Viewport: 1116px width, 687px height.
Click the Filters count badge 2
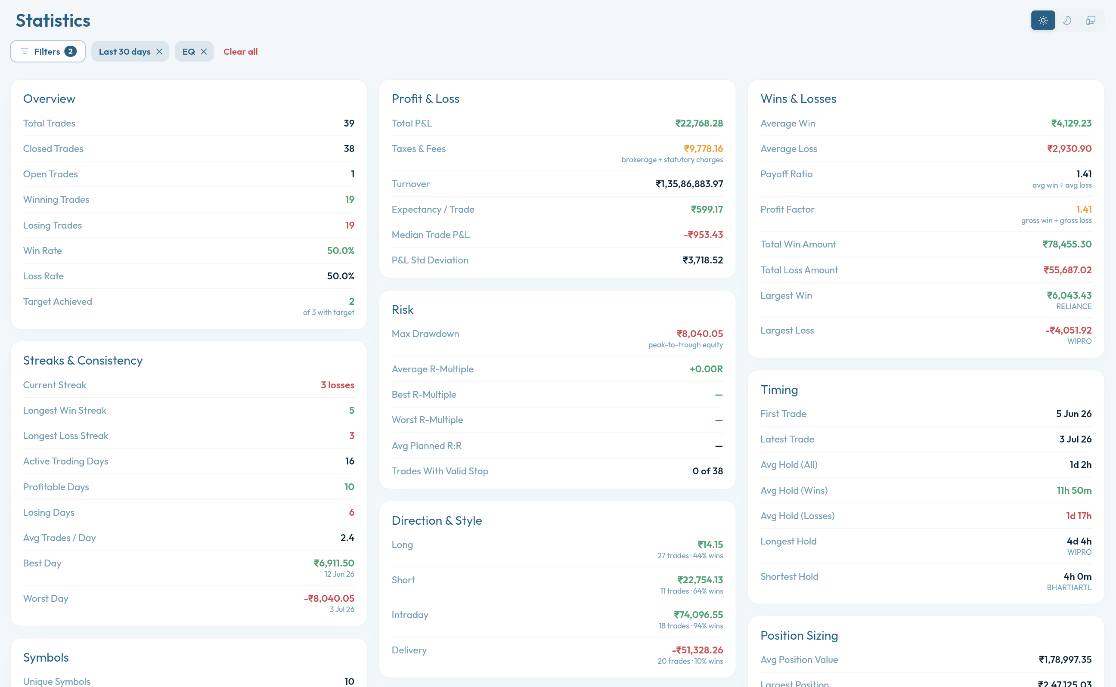[x=70, y=51]
